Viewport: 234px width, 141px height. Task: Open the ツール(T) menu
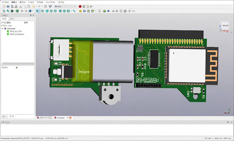click(x=31, y=2)
